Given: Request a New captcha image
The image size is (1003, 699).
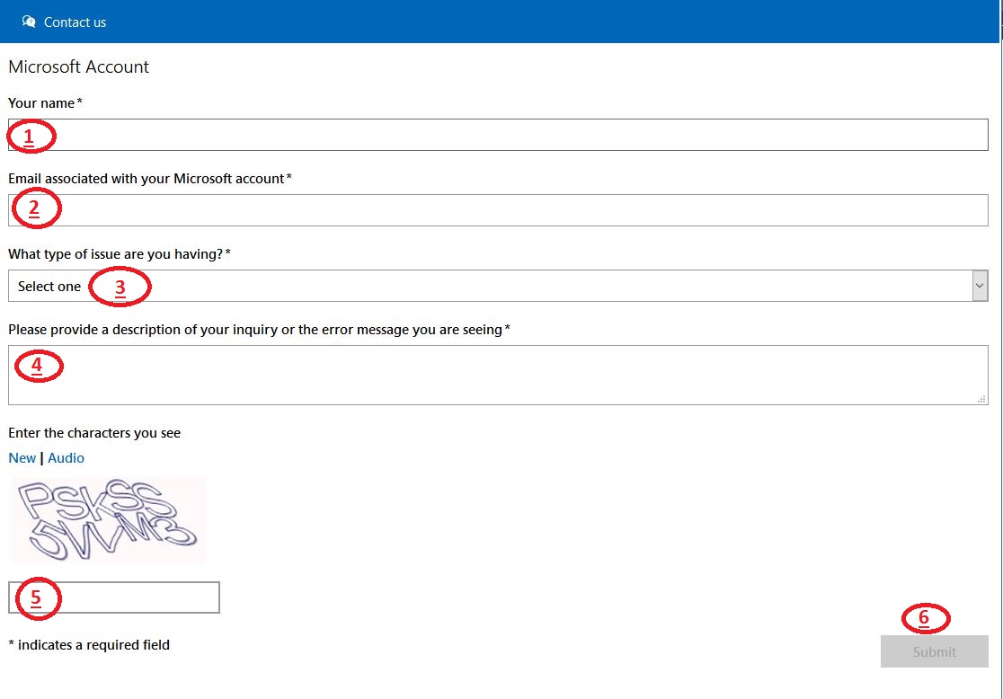Looking at the screenshot, I should click(x=22, y=458).
